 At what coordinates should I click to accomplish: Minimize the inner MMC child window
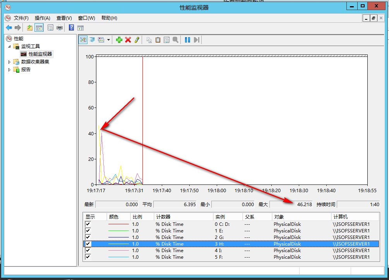[366, 18]
